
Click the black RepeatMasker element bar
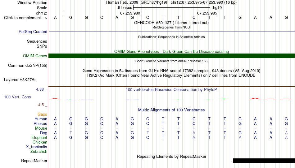tap(264, 161)
